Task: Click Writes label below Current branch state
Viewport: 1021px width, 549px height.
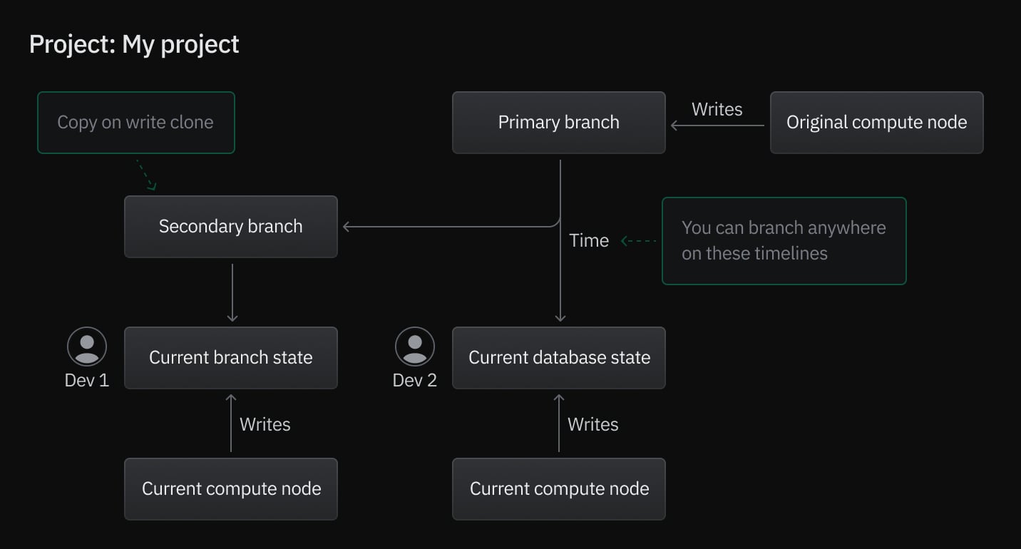Action: (x=265, y=424)
